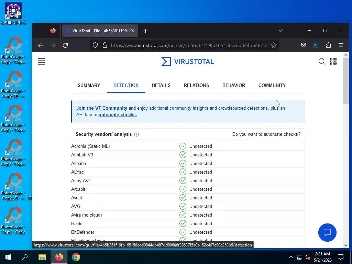Click the ALYac vendor name
Image resolution: width=352 pixels, height=264 pixels.
tap(77, 172)
